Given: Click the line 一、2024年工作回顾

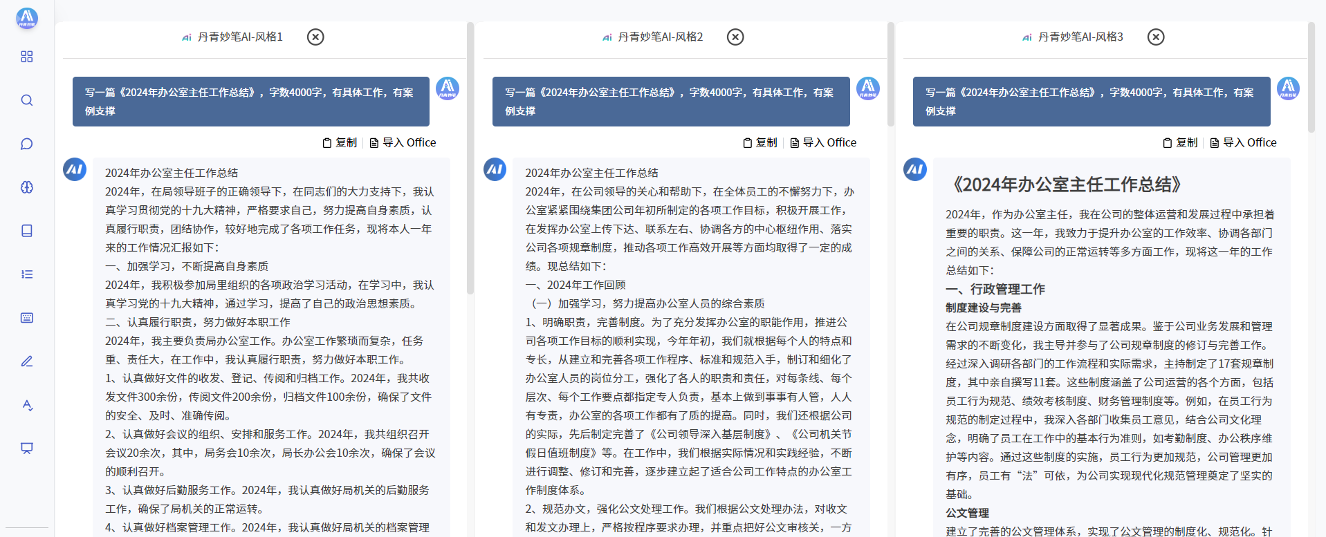Looking at the screenshot, I should [575, 285].
